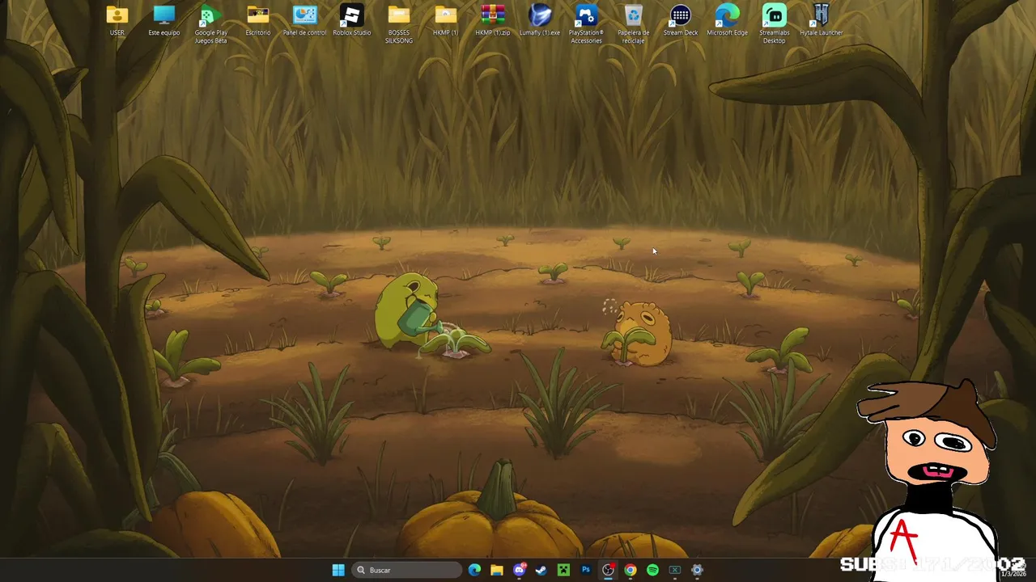
Task: Open the Papelera de reciclaje icon
Action: pos(633,24)
